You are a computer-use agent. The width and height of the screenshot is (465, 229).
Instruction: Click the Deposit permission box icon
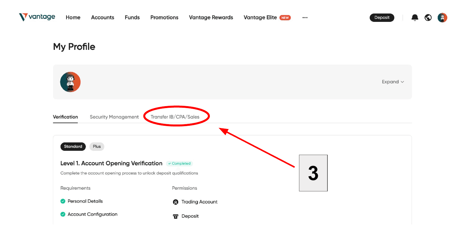point(176,216)
